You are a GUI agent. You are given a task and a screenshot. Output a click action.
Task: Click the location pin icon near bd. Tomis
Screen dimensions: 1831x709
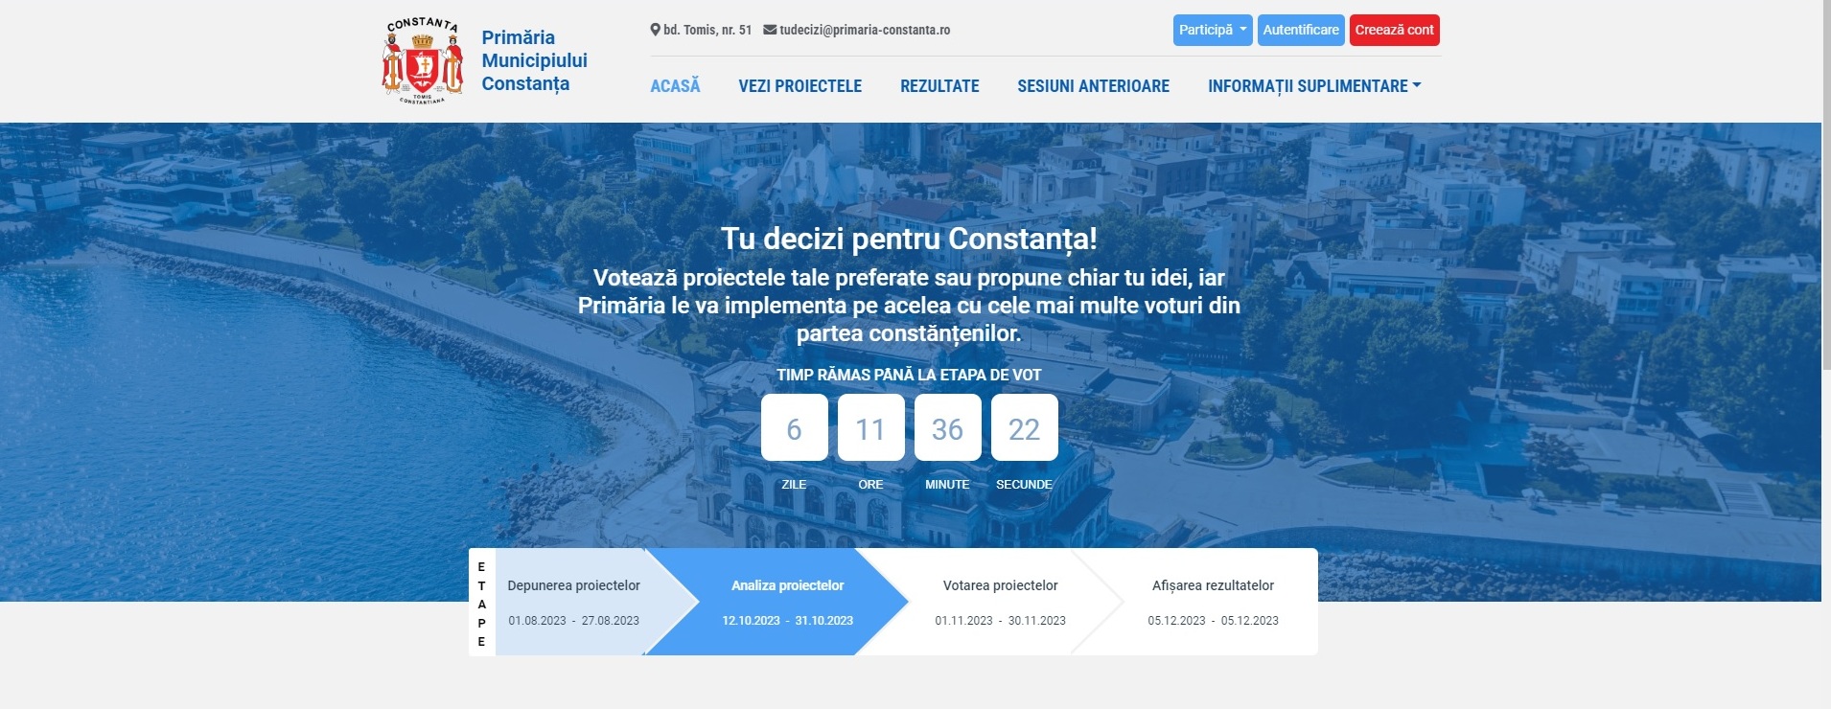pos(655,30)
